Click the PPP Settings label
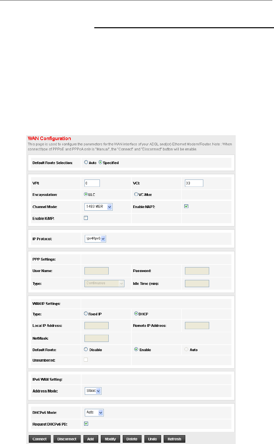 point(44,259)
